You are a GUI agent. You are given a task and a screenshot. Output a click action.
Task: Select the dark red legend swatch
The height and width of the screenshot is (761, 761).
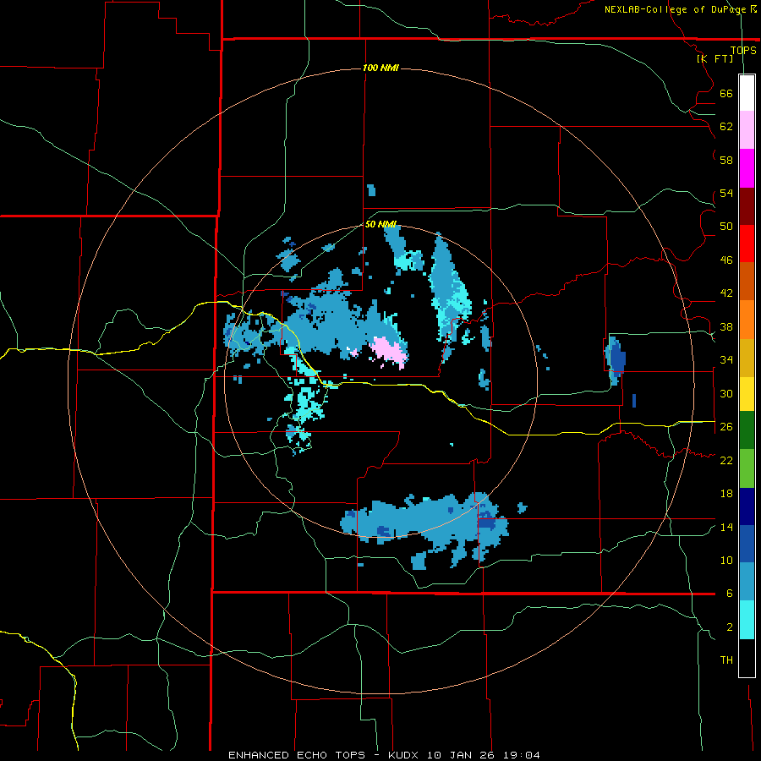coord(747,205)
